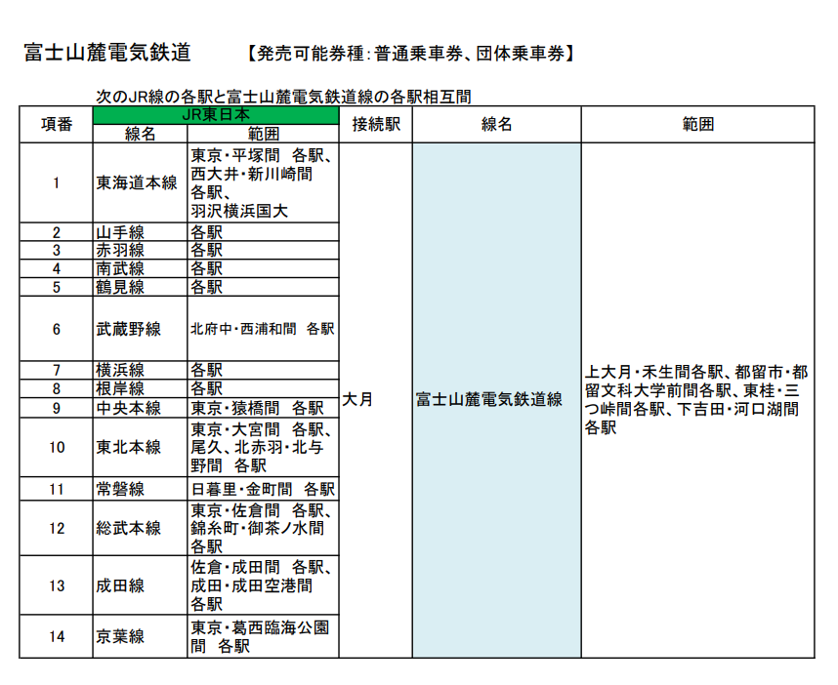The width and height of the screenshot is (838, 685).
Task: Click the 京葉線 cell
Action: click(140, 636)
